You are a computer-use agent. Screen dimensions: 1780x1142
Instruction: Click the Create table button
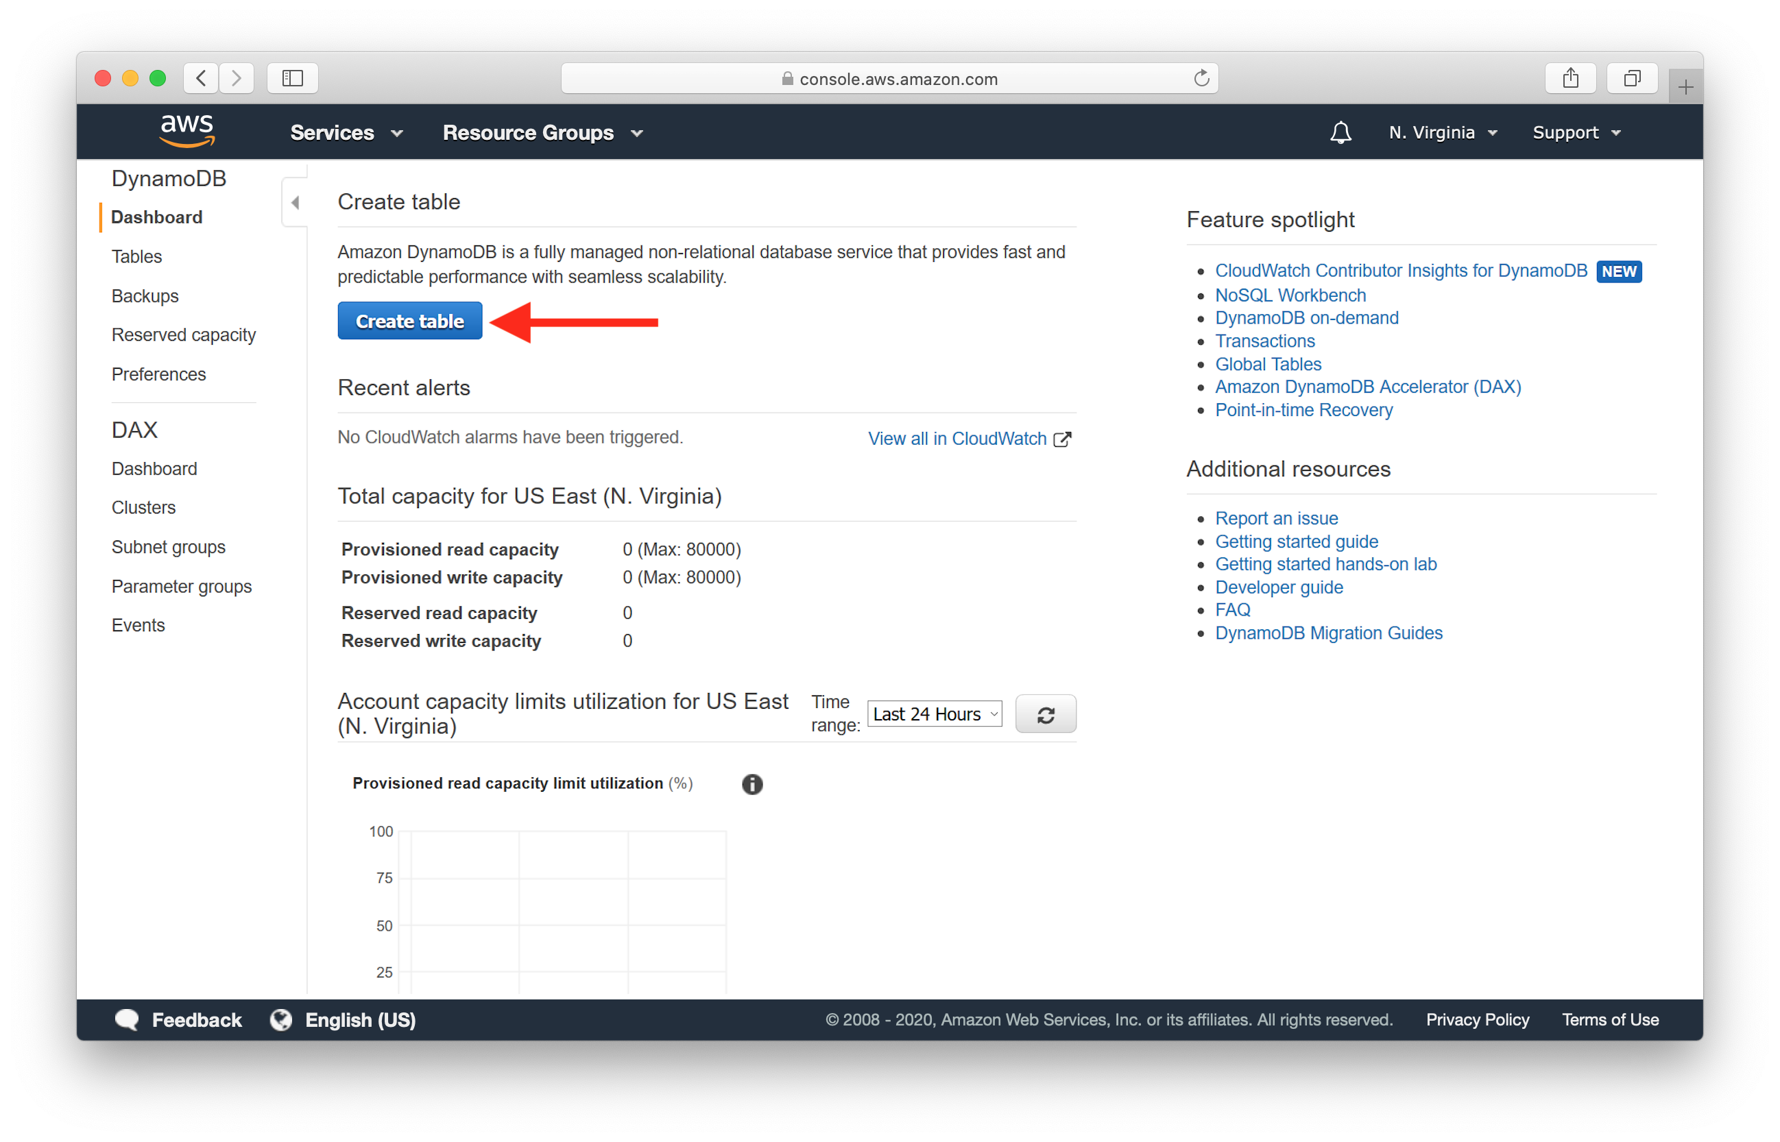[x=410, y=322]
